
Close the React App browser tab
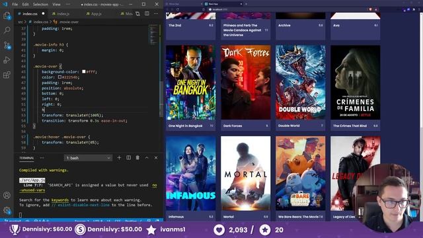241,4
